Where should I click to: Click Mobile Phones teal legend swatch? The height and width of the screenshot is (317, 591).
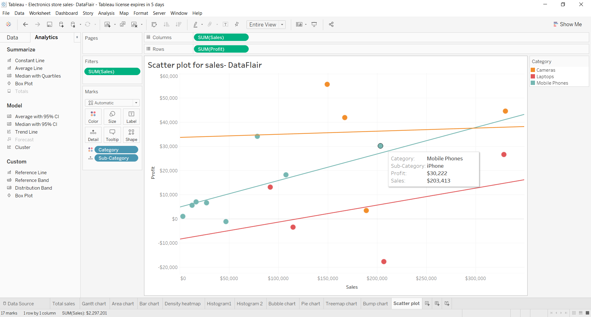tap(533, 83)
